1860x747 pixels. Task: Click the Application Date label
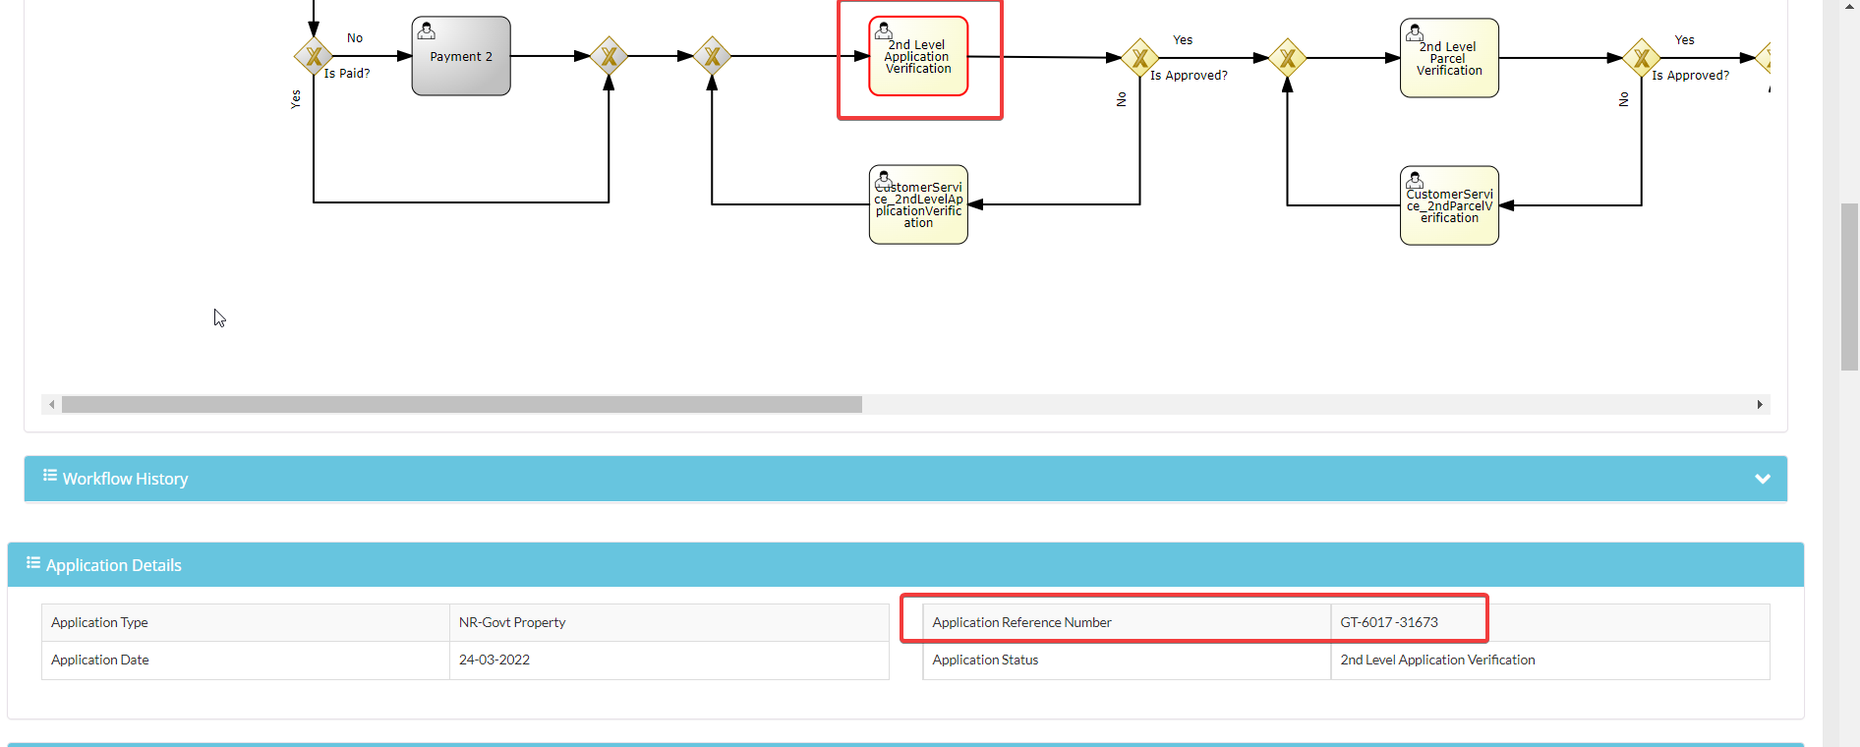pyautogui.click(x=100, y=660)
